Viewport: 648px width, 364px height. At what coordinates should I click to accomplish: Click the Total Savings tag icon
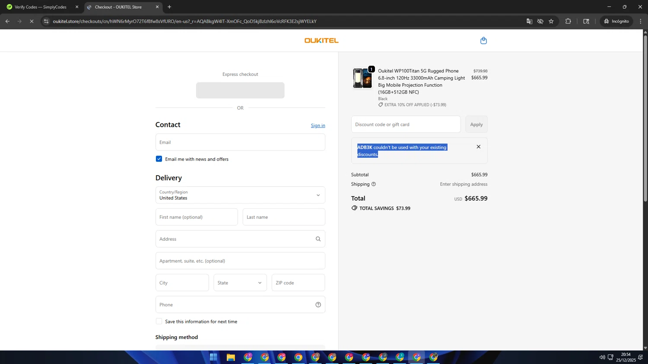click(354, 208)
